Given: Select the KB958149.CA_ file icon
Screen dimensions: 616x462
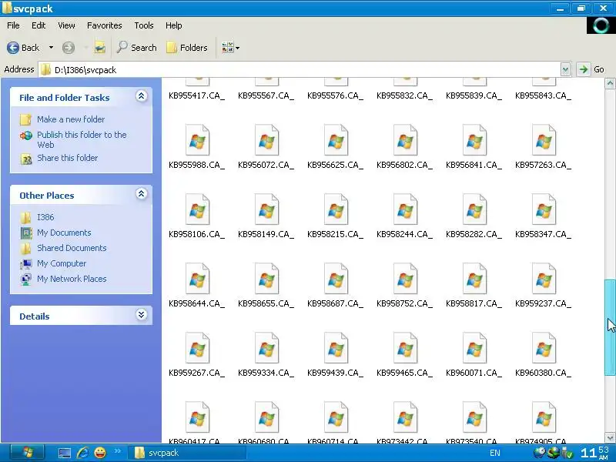Looking at the screenshot, I should (266, 209).
